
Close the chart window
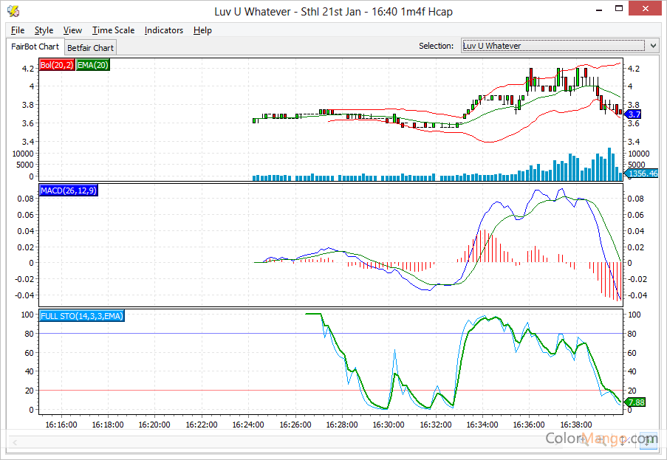coord(646,10)
